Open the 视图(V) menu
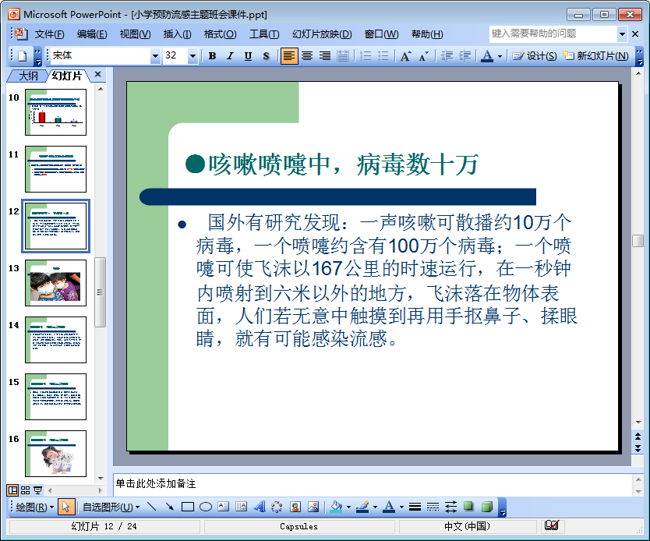The height and width of the screenshot is (541, 650). click(x=135, y=34)
